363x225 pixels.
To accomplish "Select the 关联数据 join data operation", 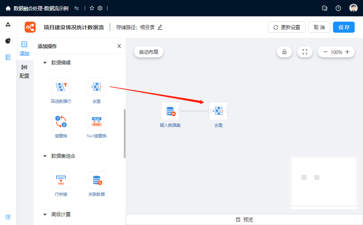I will coord(96,180).
